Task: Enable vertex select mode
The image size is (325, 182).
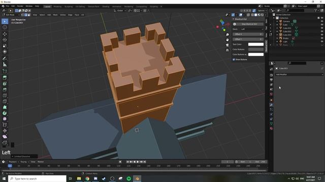Action: (x=22, y=15)
